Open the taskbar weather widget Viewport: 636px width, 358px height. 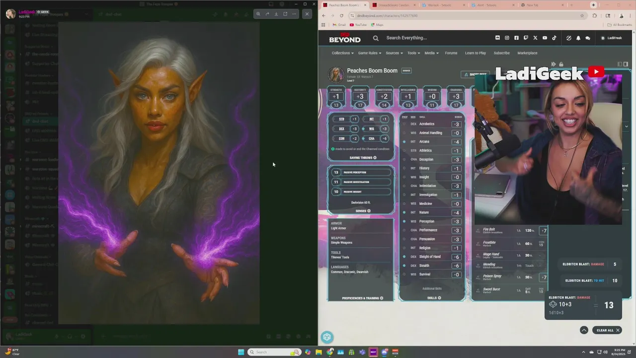click(13, 352)
